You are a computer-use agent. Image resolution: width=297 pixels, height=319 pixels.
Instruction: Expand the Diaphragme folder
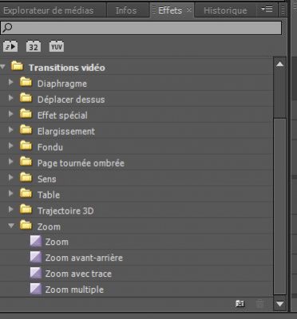10,82
